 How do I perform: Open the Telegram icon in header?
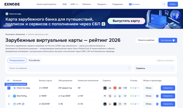164,4
